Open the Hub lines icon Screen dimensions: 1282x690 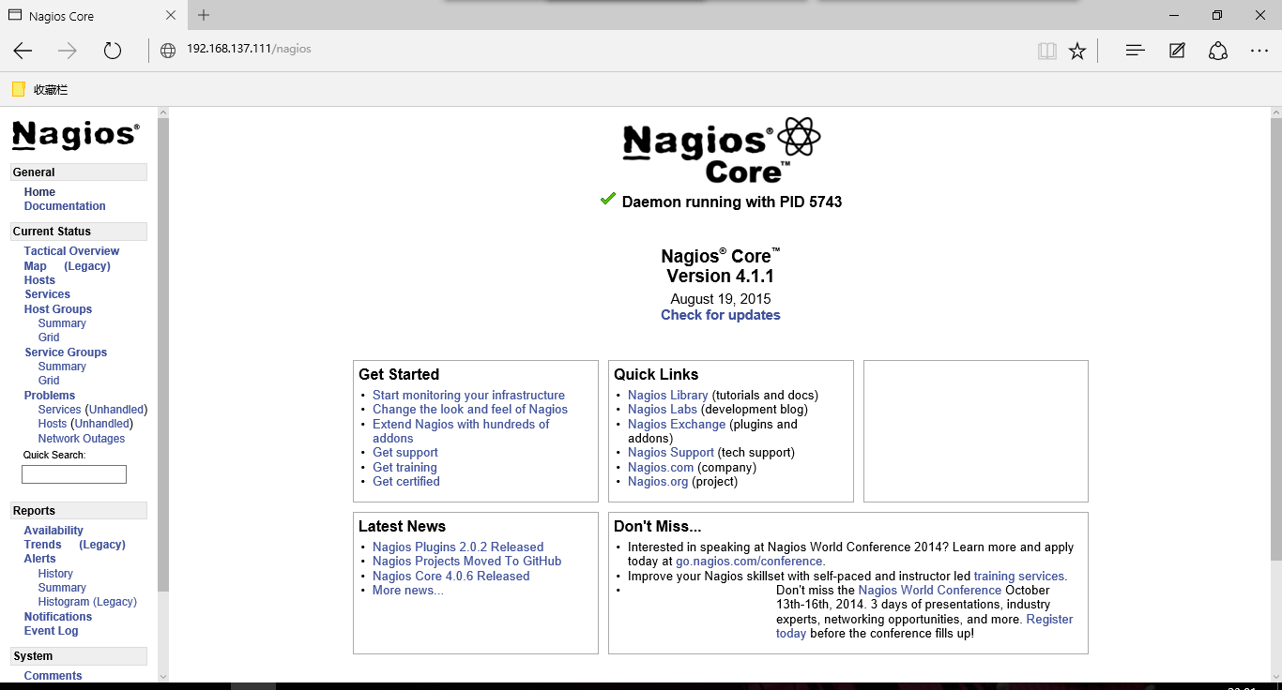(x=1136, y=51)
